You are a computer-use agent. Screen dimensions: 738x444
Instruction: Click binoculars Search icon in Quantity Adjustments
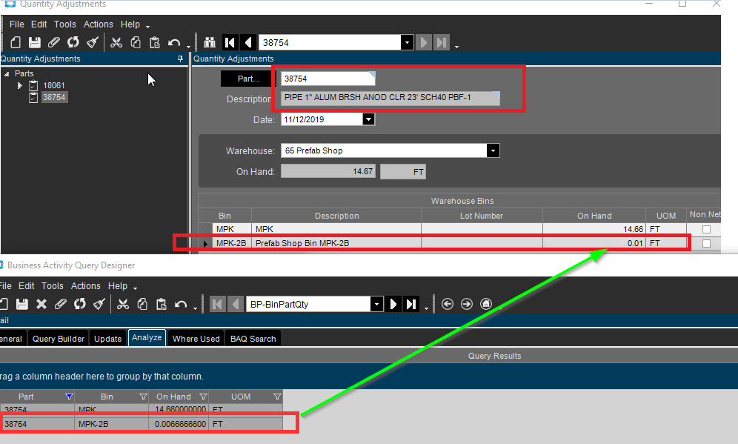click(x=210, y=42)
